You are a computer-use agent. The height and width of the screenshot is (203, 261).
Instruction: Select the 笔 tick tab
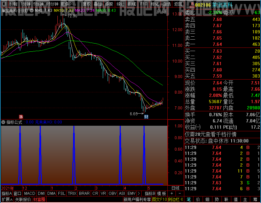pyautogui.click(x=189, y=199)
